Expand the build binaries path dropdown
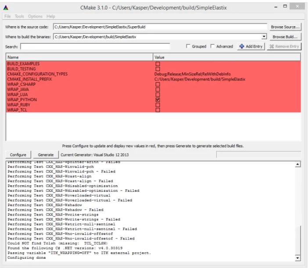 pyautogui.click(x=264, y=37)
